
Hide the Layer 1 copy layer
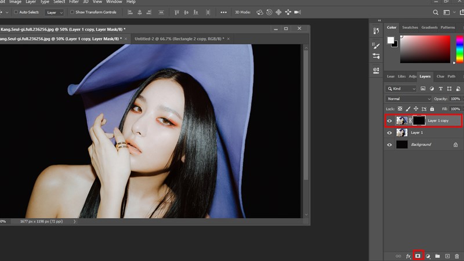point(389,121)
